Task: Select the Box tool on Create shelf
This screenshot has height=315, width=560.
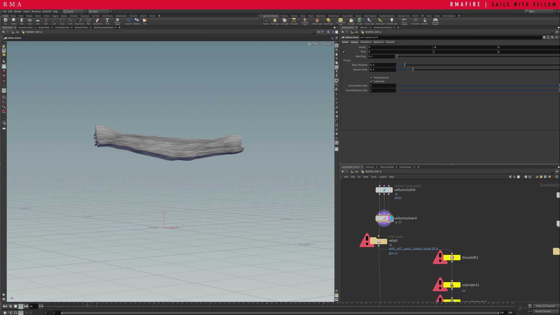Action: pos(6,21)
